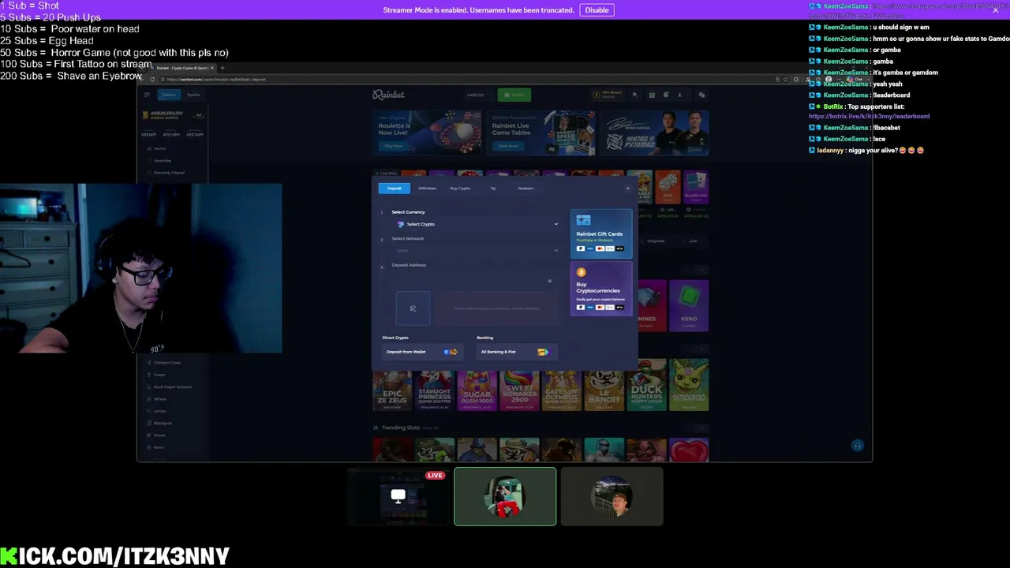The image size is (1010, 568).
Task: Switch to the Deposit tab
Action: [x=395, y=189]
